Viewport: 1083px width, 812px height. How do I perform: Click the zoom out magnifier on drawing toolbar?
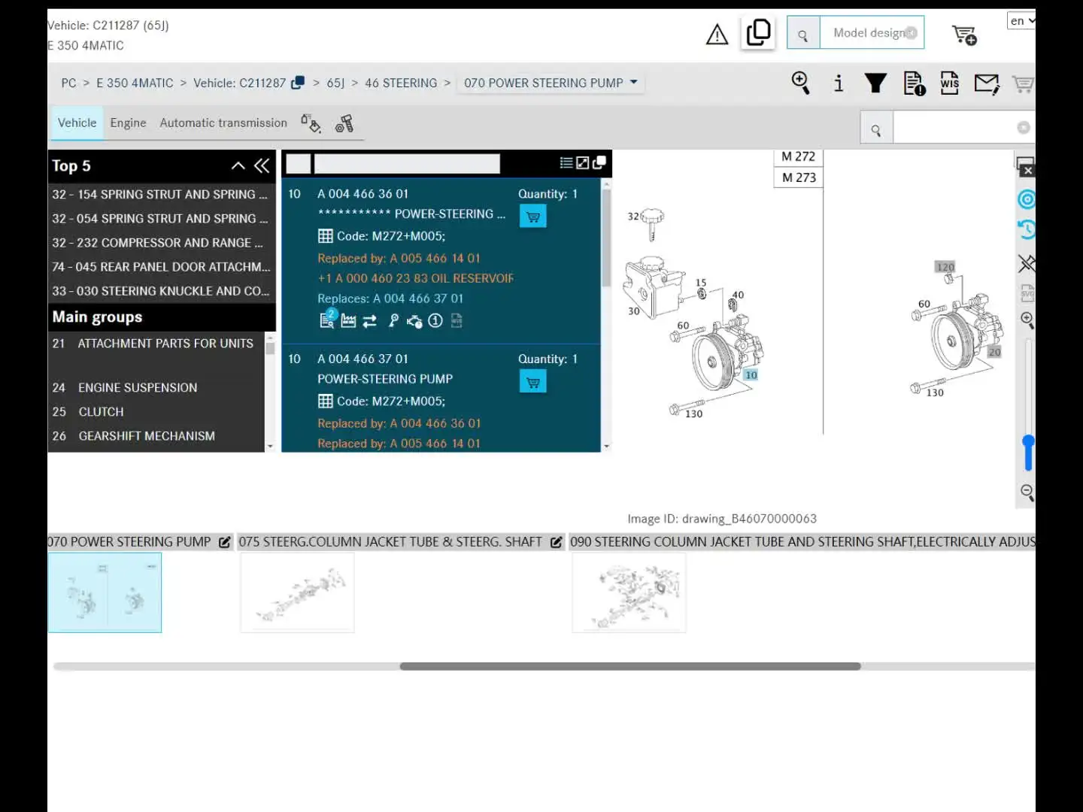click(x=1027, y=492)
